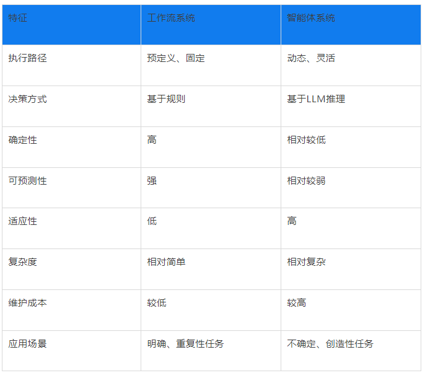Viewport: 425px width, 378px height.
Task: Select the 基于LLM推理 cell
Action: coord(351,107)
